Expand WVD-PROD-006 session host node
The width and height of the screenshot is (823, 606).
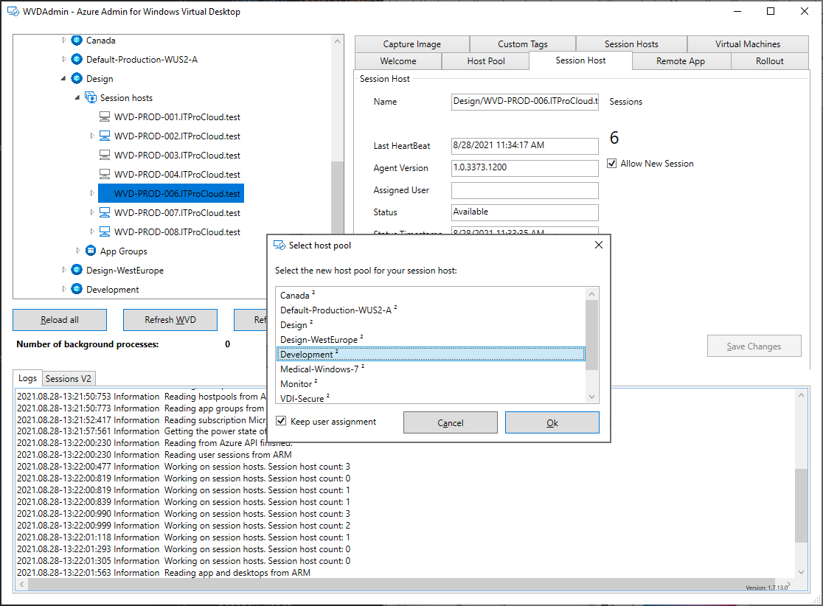92,193
